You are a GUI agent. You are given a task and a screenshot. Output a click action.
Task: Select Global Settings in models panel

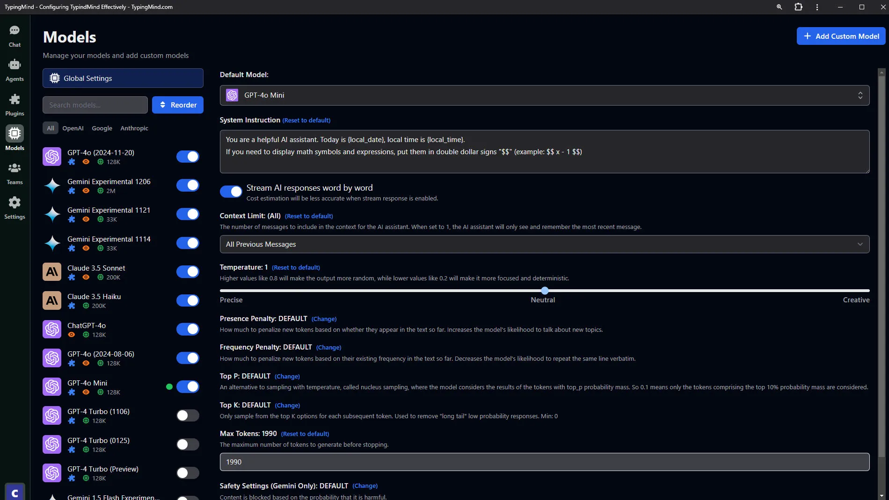pos(123,78)
